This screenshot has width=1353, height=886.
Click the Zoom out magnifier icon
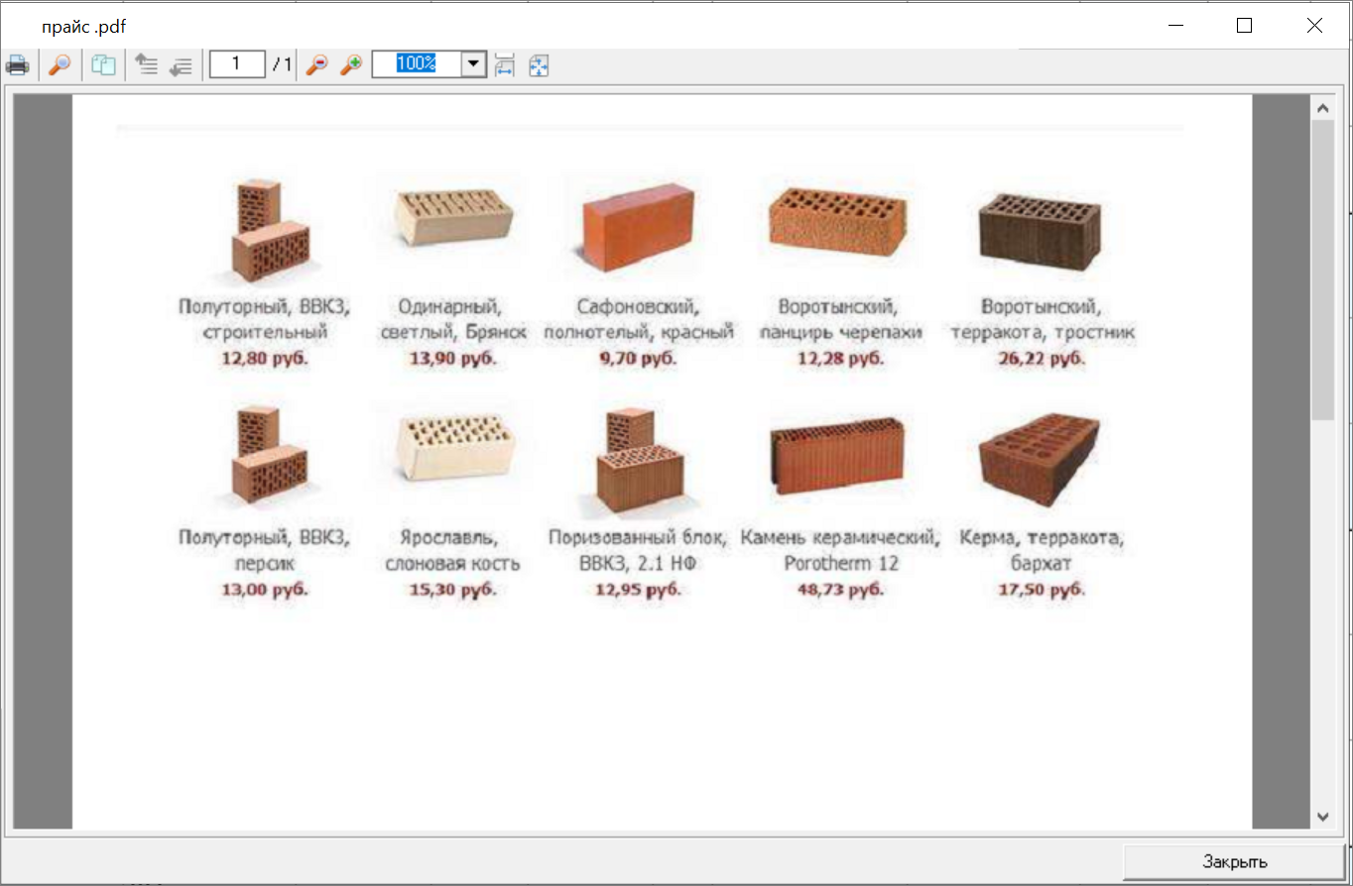[316, 65]
